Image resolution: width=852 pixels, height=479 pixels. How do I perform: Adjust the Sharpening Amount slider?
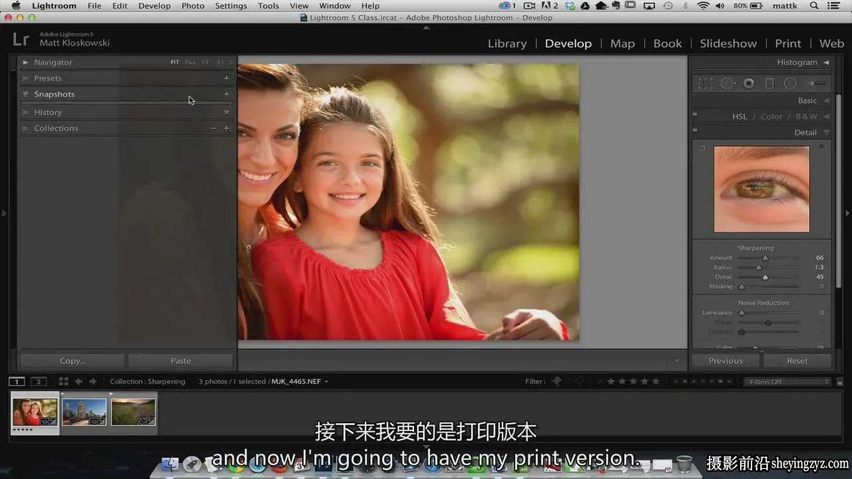click(765, 258)
